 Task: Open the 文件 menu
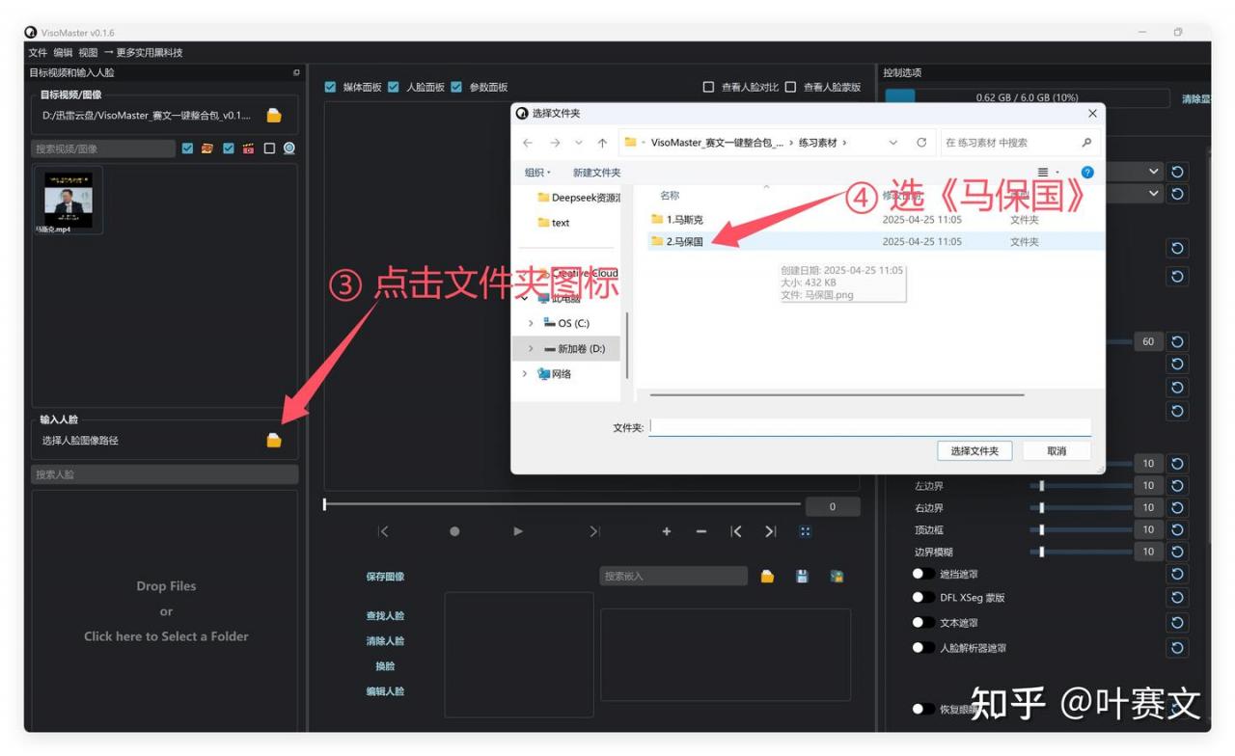pos(38,53)
